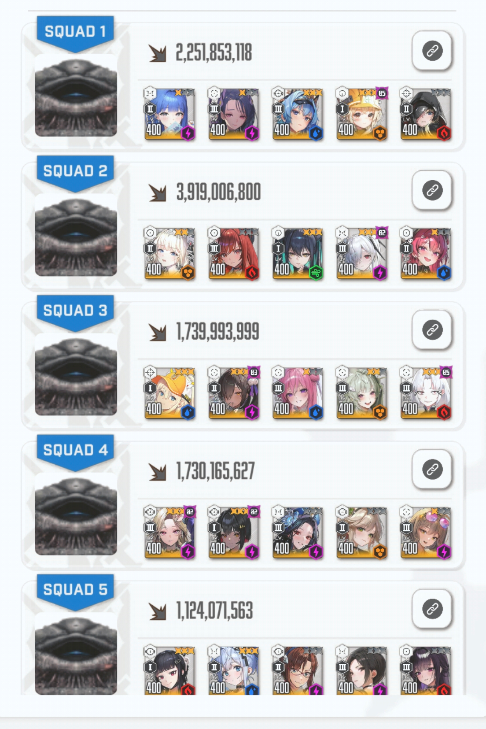Select the SQUAD 3 banner label
This screenshot has height=729, width=486.
75,311
